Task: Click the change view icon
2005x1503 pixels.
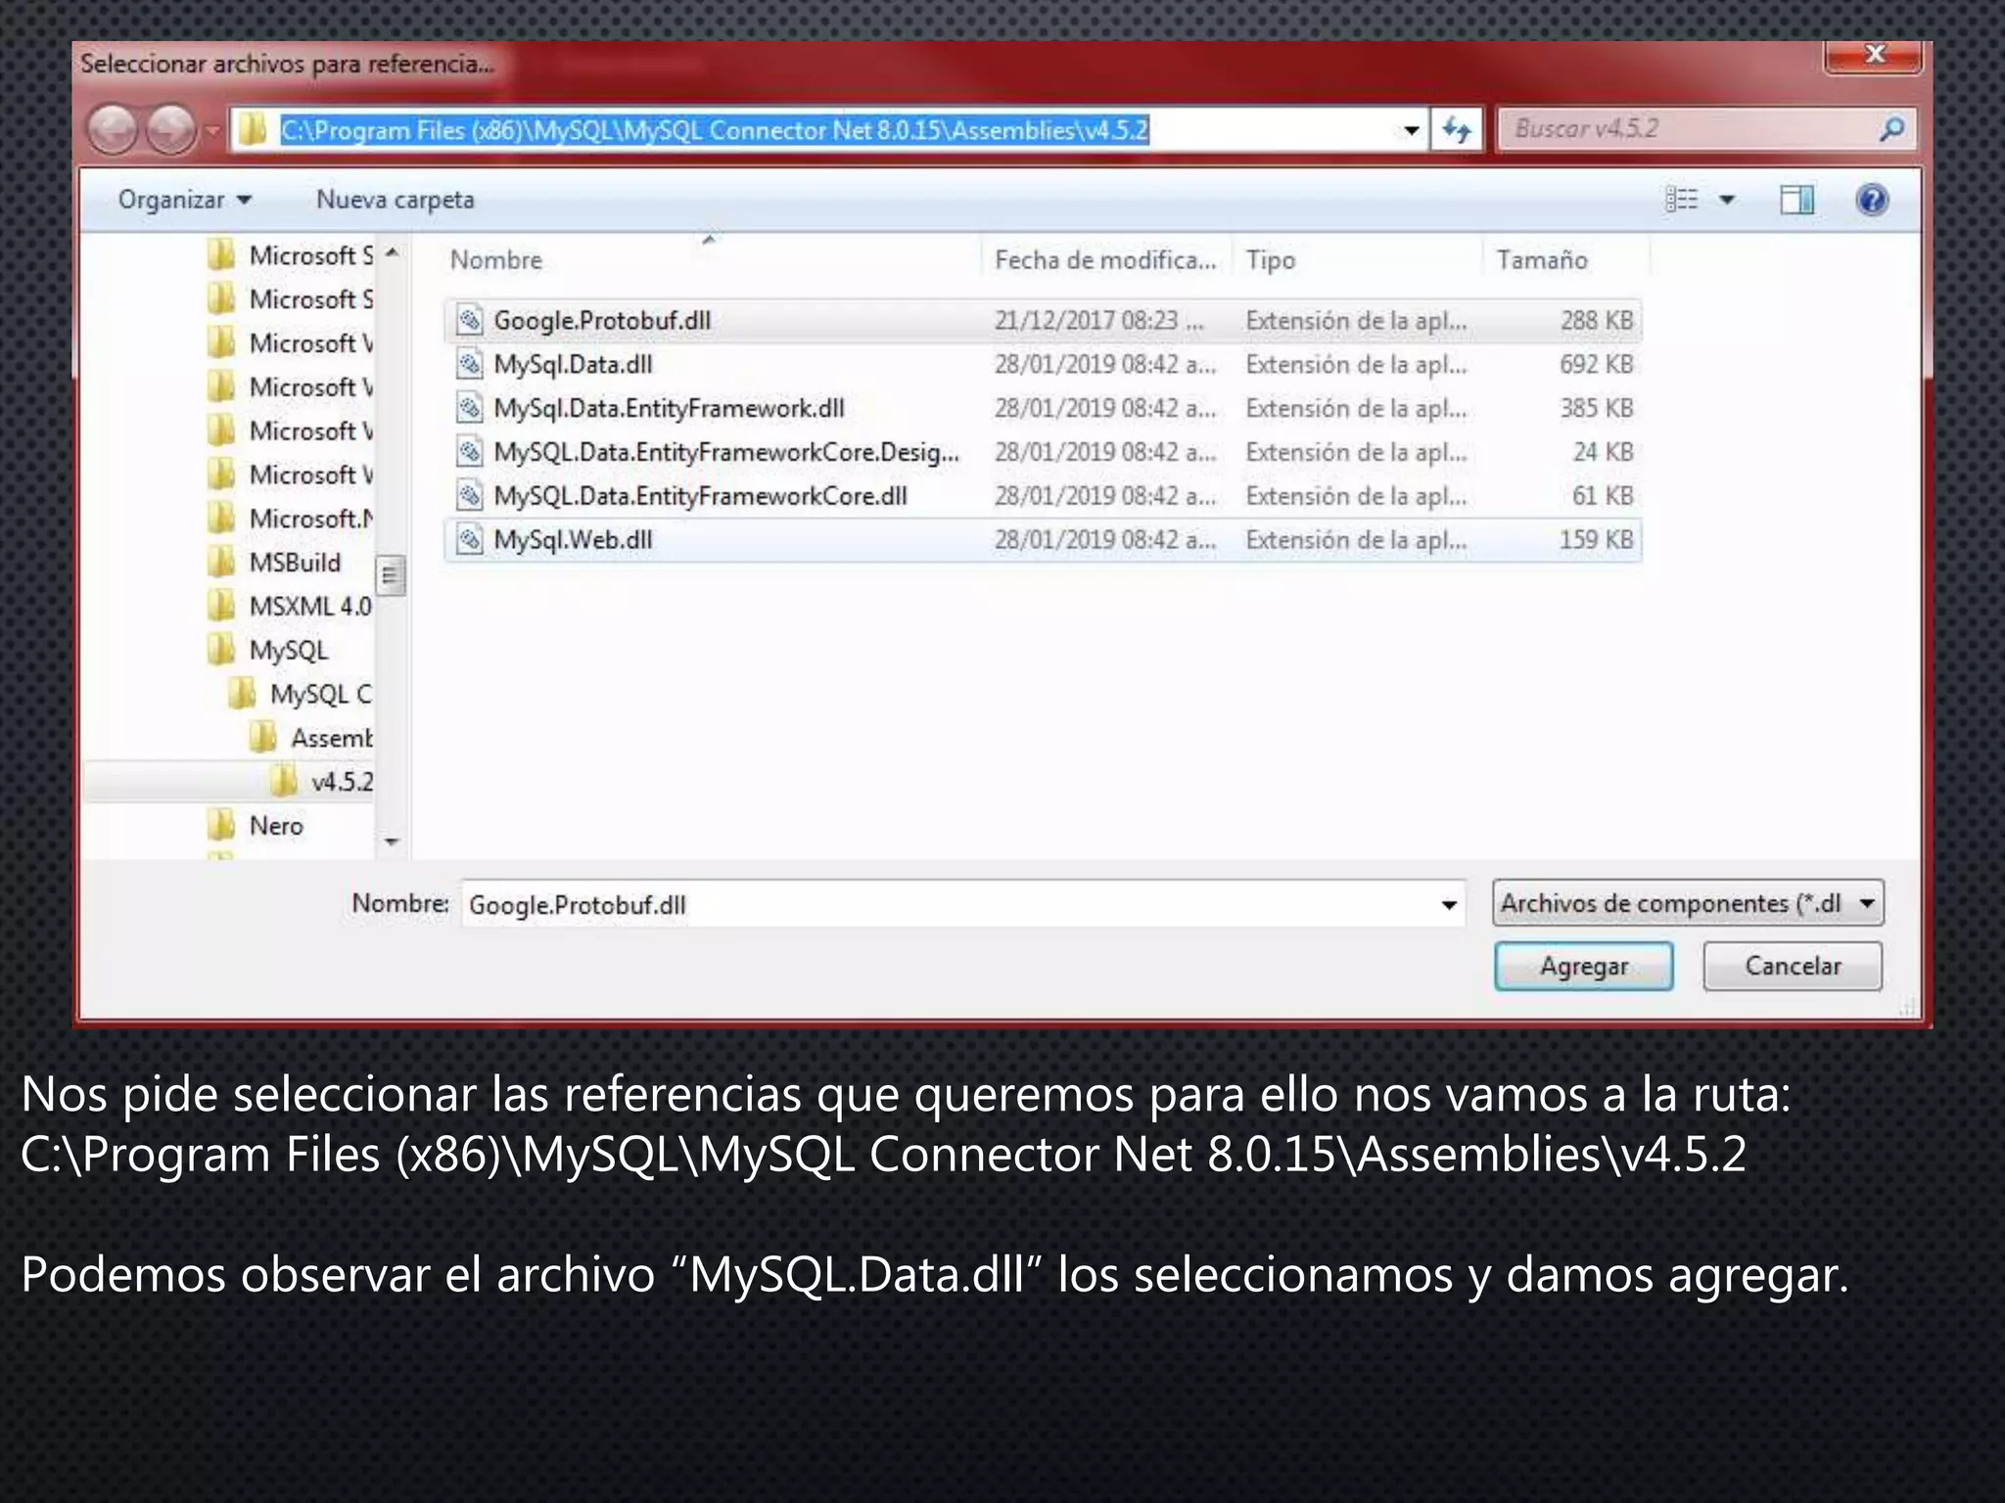Action: click(1681, 200)
